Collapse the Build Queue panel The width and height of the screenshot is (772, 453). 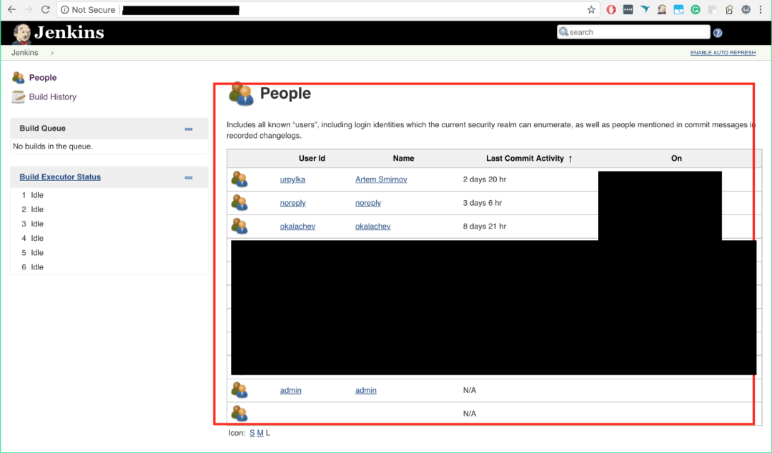pyautogui.click(x=189, y=129)
